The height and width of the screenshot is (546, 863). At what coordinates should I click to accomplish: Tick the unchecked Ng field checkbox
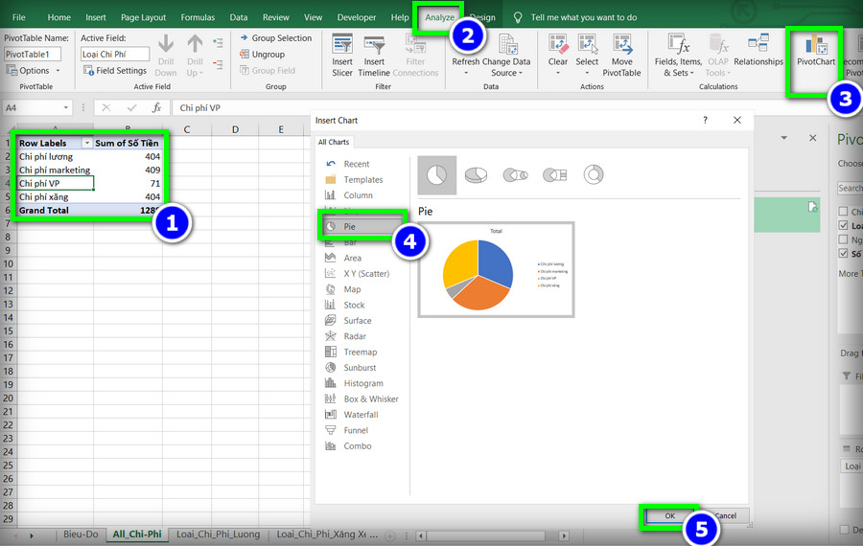coord(843,239)
